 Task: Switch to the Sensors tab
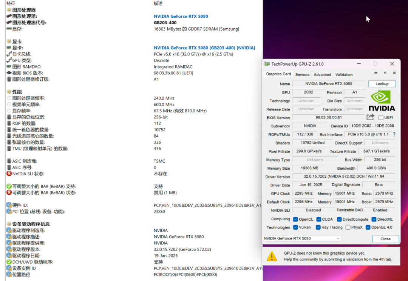pos(302,75)
